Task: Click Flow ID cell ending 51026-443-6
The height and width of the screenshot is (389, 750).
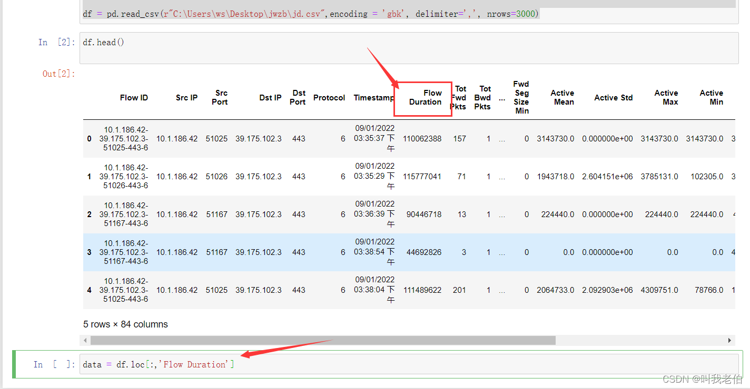Action: (x=124, y=177)
